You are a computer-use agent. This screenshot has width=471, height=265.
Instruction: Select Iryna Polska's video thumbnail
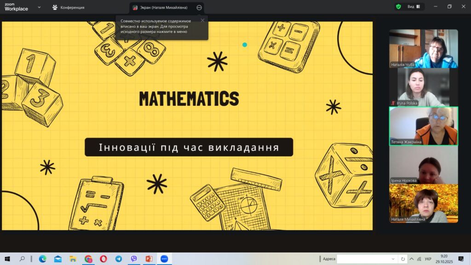(423, 87)
